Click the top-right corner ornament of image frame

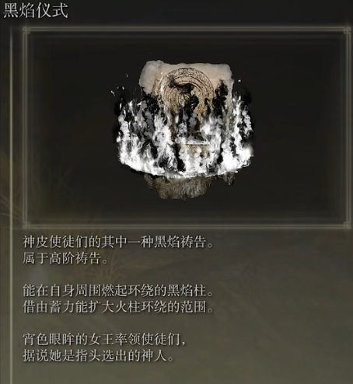(347, 30)
